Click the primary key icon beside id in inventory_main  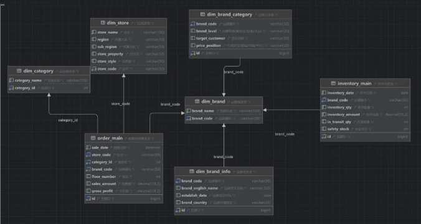[x=324, y=136]
